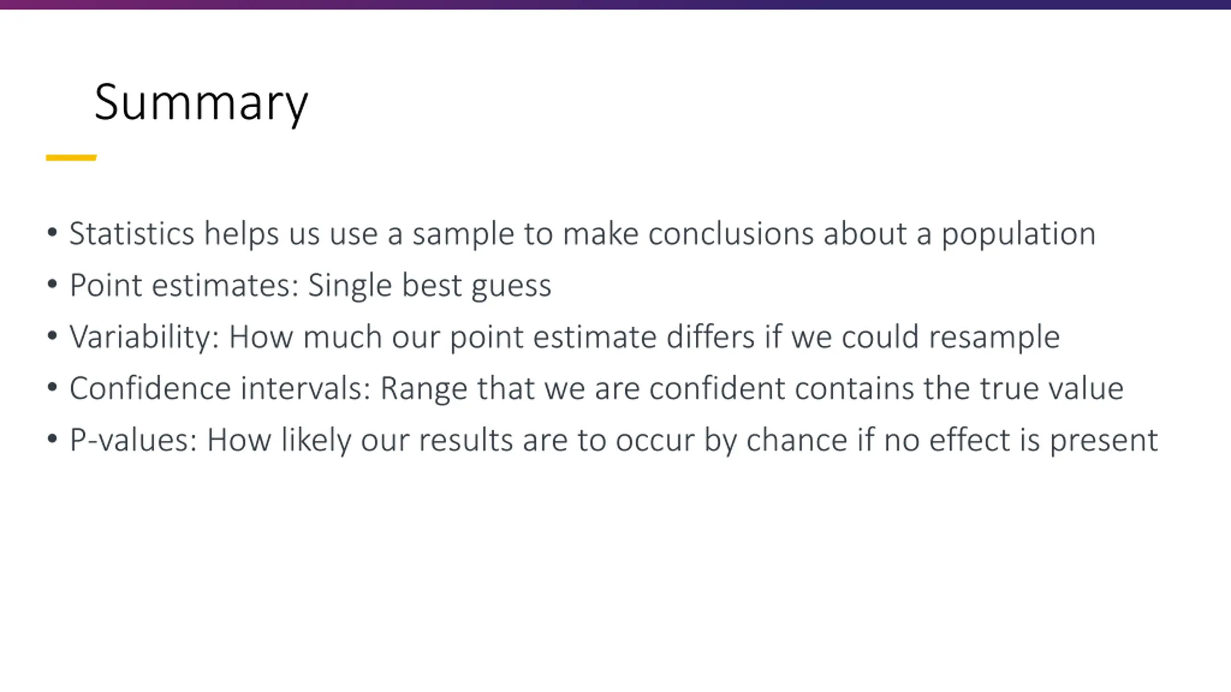Viewport: 1231px width, 692px height.
Task: Select the yellow accent line under the title
Action: point(71,158)
